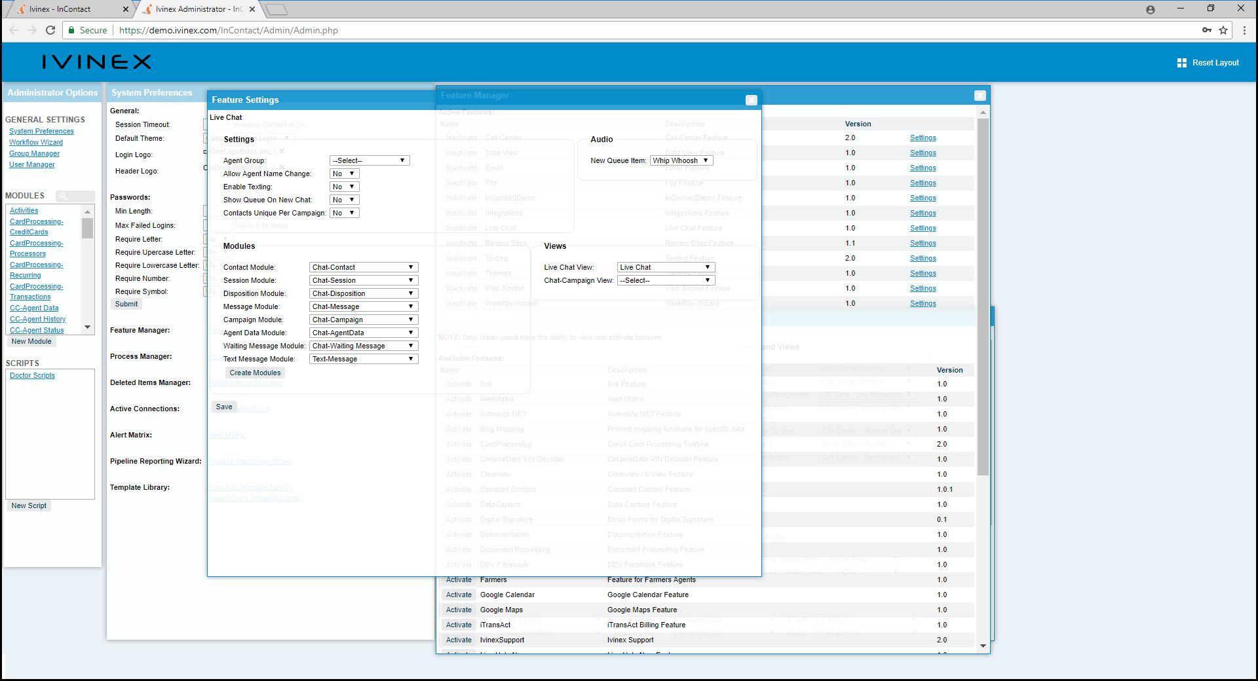This screenshot has height=681, width=1258.
Task: Open the Message Module dropdown
Action: [364, 306]
